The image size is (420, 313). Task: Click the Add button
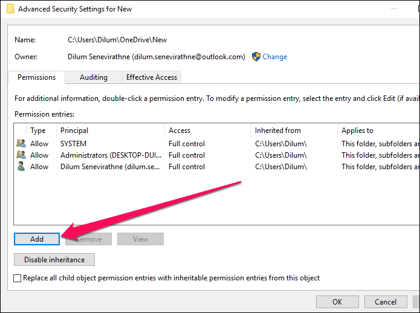pyautogui.click(x=37, y=239)
